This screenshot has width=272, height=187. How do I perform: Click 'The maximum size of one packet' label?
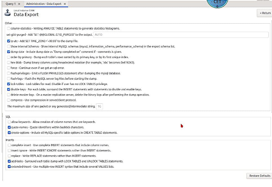tap(51, 106)
